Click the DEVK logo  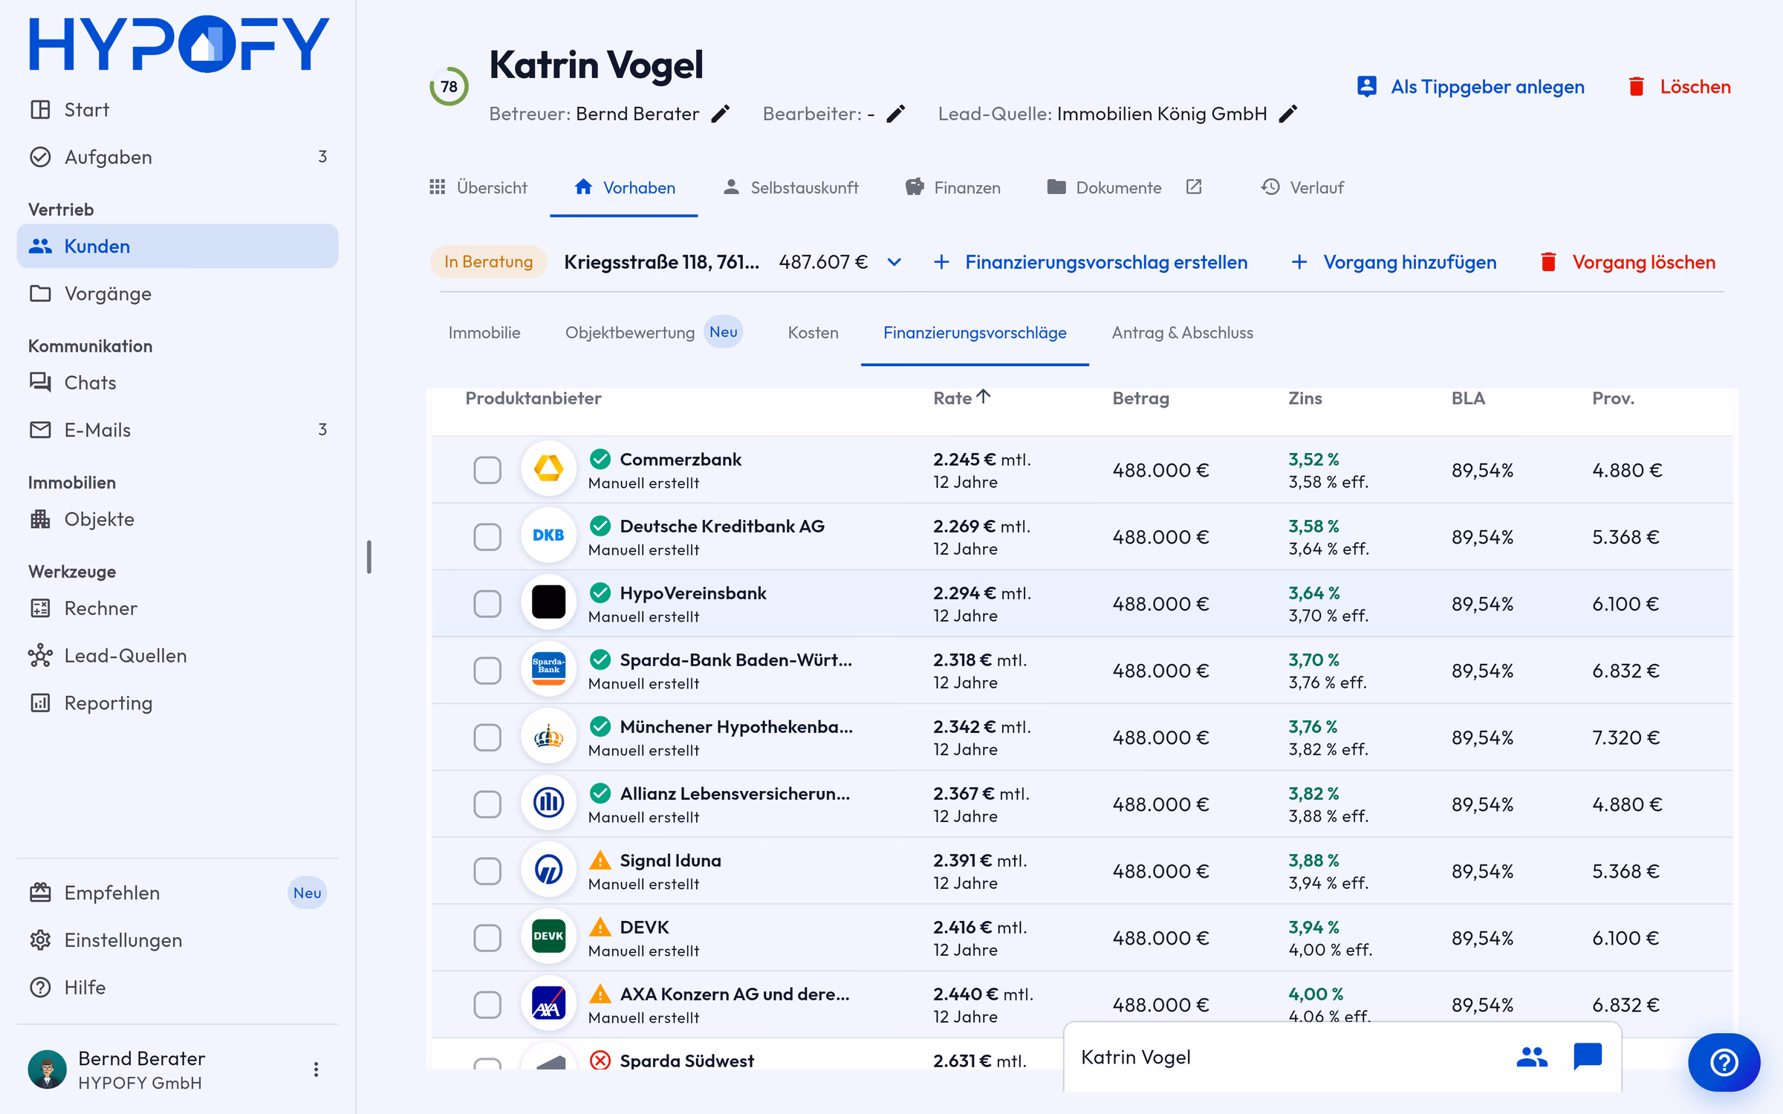tap(548, 937)
